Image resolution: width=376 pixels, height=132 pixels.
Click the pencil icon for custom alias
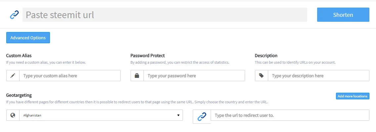[x=13, y=76]
